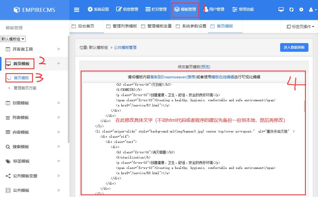Viewport: 318px width, 197px height.
Task: Click the hamburger menu icon beside EMPIRECMS
Action: tap(76, 9)
